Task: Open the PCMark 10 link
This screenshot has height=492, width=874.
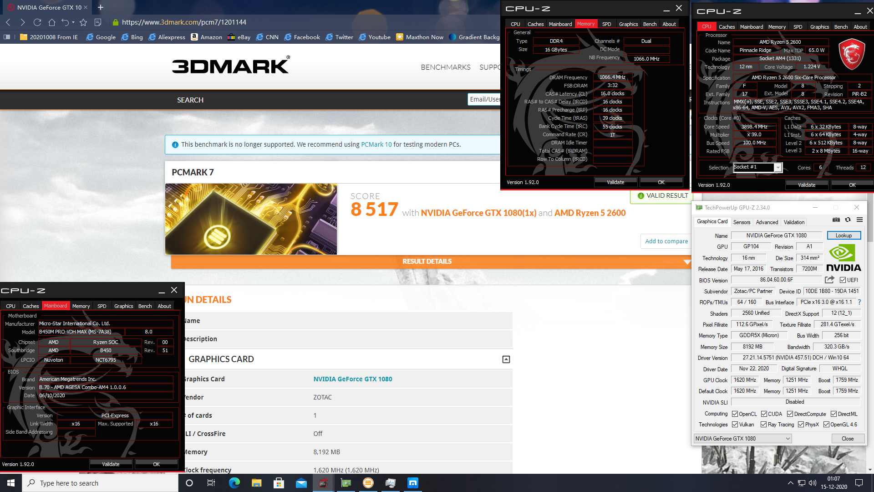Action: tap(376, 144)
